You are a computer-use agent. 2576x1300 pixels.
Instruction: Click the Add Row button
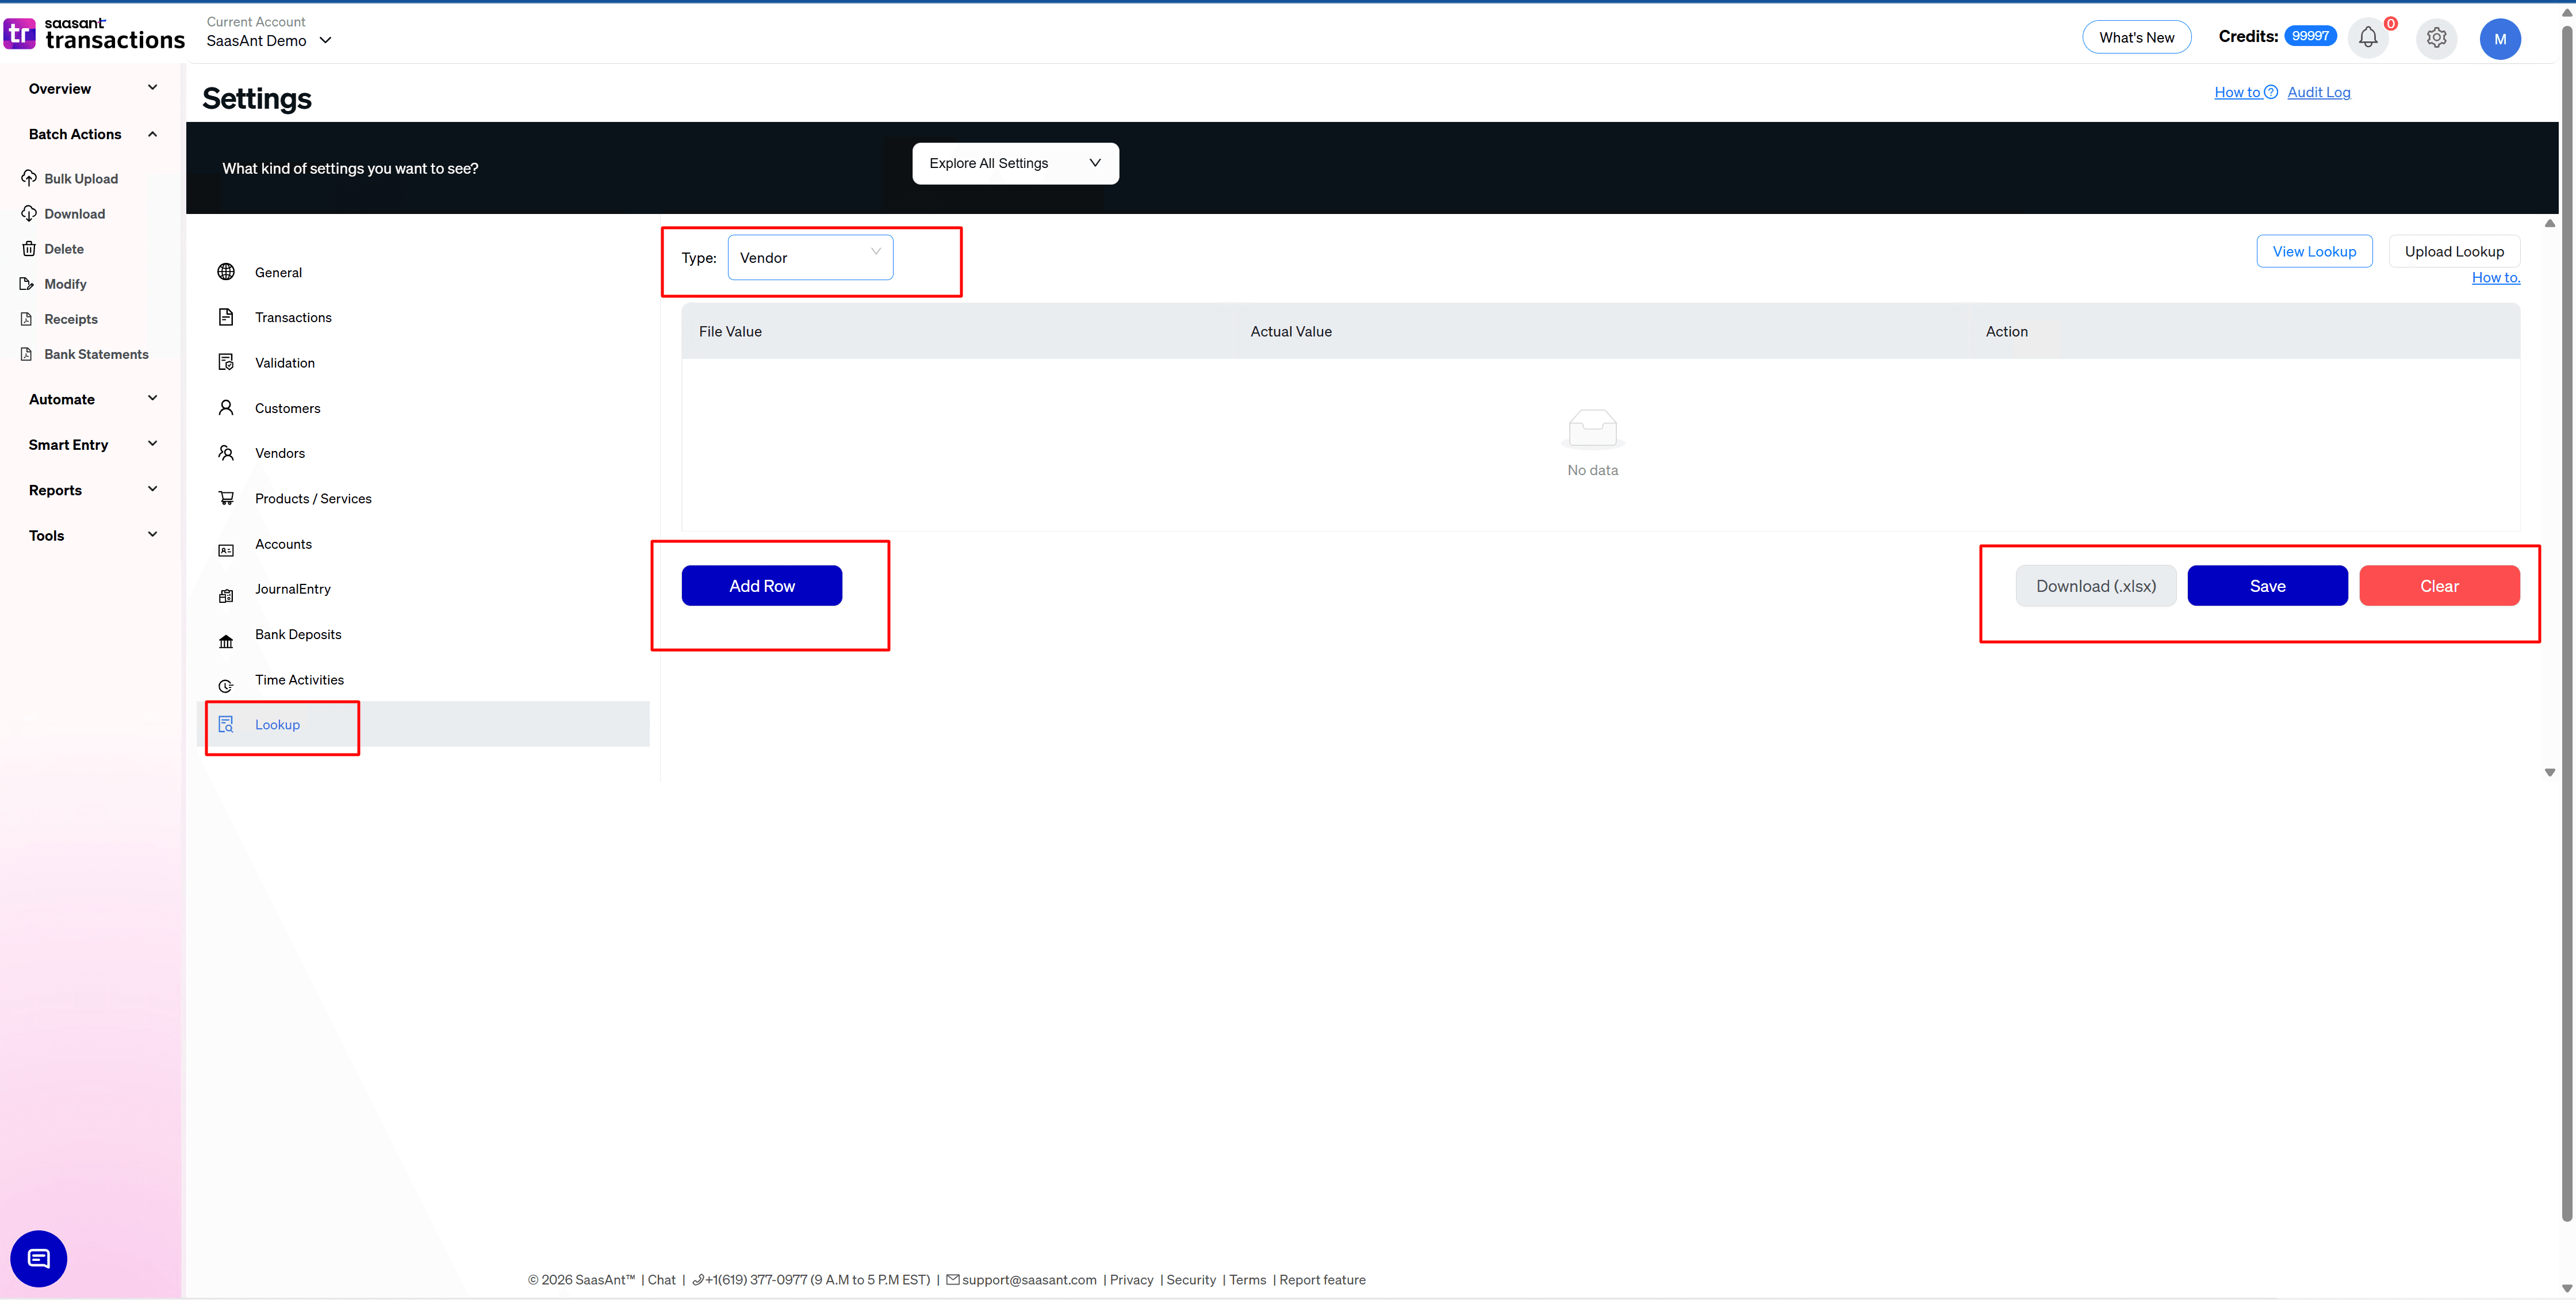coord(761,585)
